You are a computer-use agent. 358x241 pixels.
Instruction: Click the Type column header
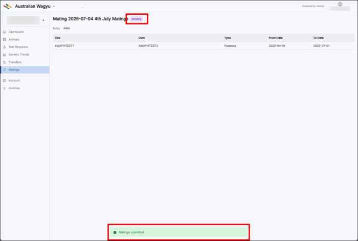228,38
